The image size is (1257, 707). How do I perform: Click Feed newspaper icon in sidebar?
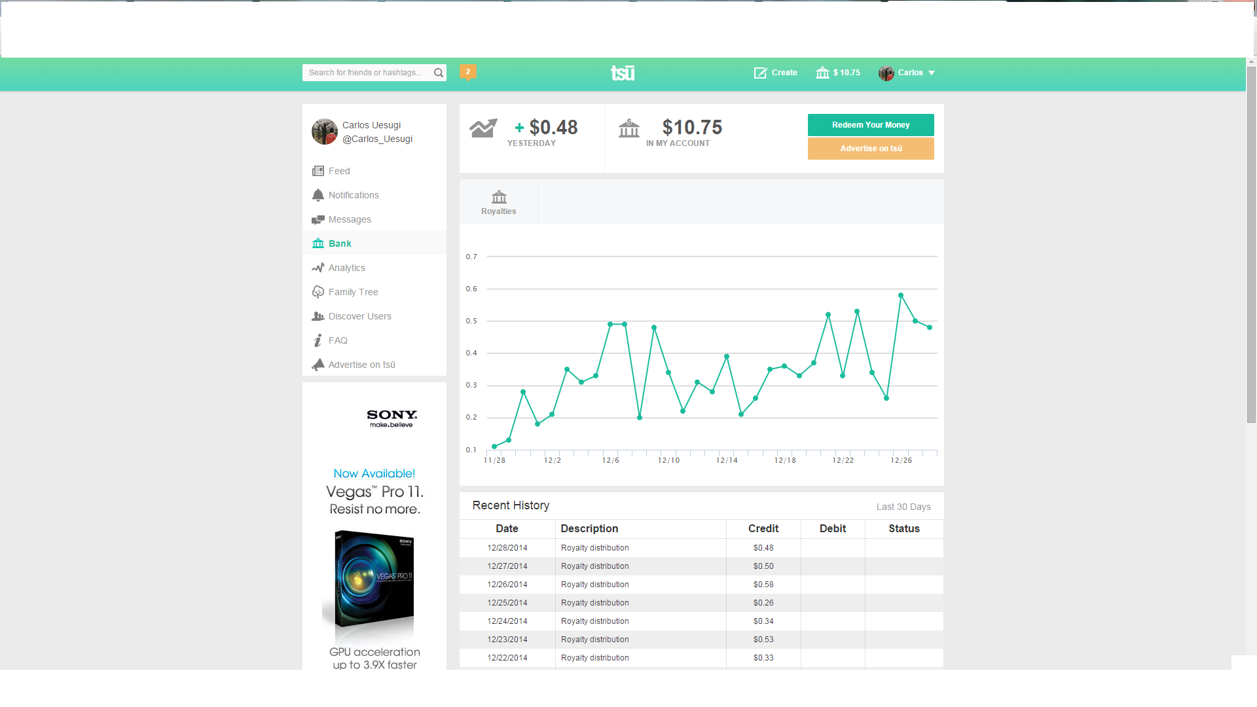(x=318, y=171)
